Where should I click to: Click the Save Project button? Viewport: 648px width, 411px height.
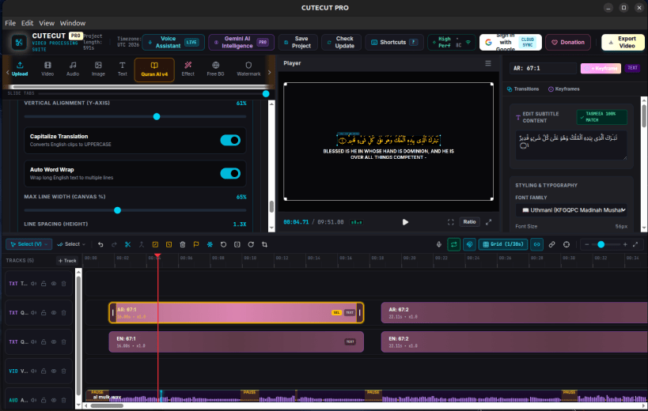point(298,42)
